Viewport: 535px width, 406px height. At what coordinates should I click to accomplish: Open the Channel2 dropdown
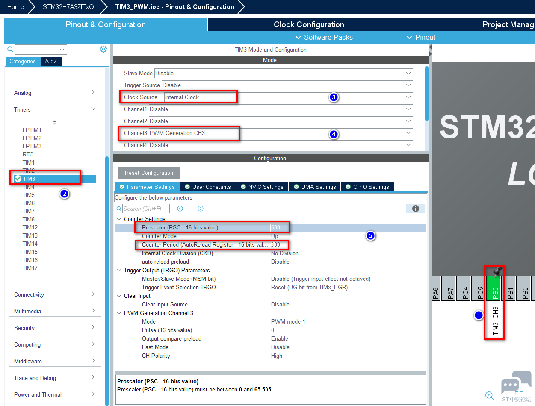pyautogui.click(x=281, y=121)
